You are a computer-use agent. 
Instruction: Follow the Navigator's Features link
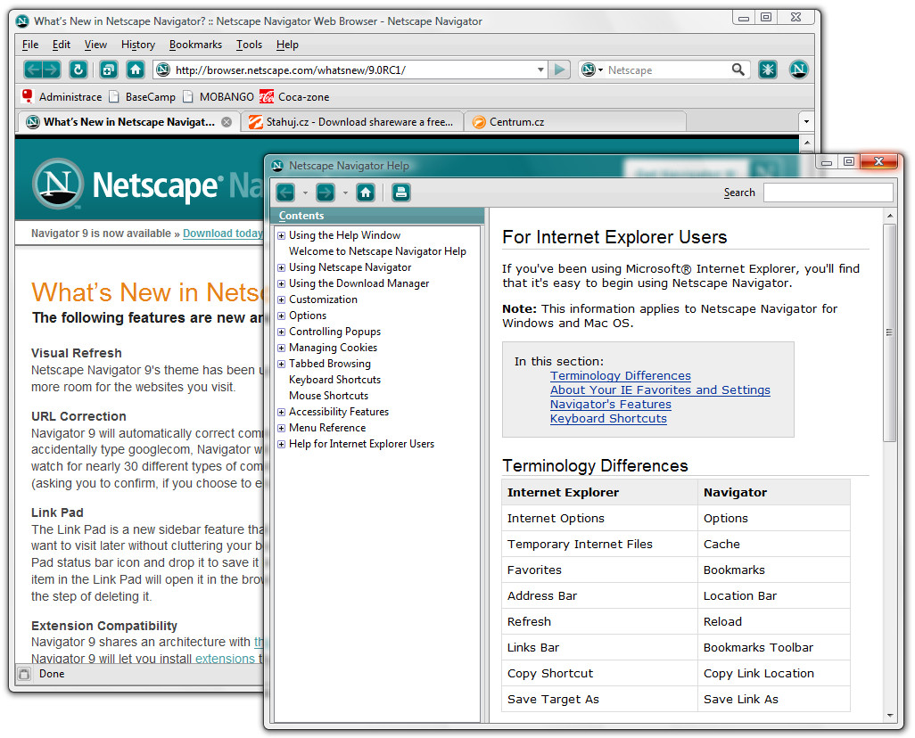(x=610, y=405)
